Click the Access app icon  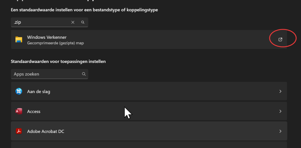pos(19,111)
